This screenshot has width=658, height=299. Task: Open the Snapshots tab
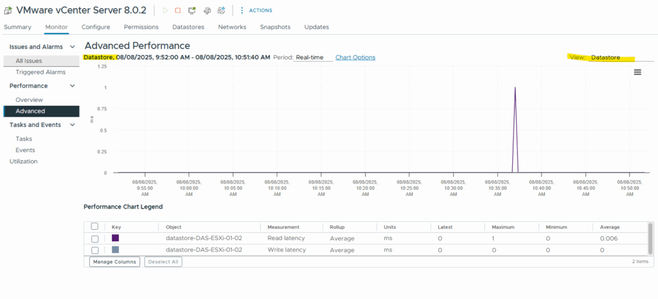(275, 27)
